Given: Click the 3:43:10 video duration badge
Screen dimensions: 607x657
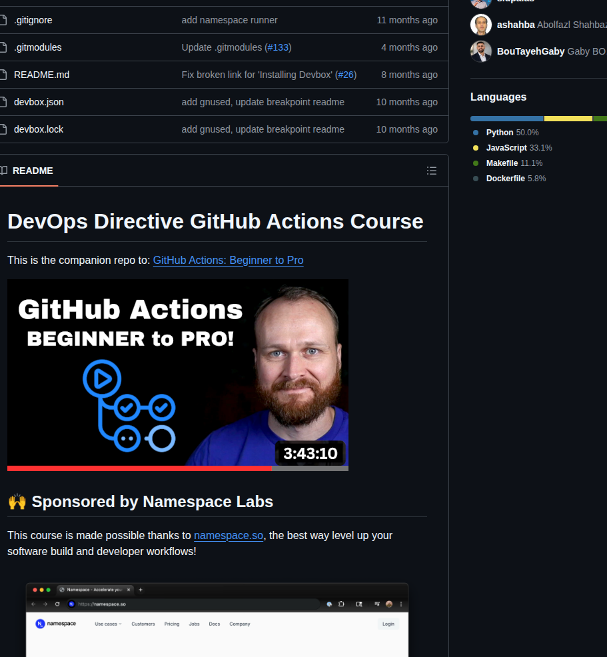Looking at the screenshot, I should coord(310,453).
